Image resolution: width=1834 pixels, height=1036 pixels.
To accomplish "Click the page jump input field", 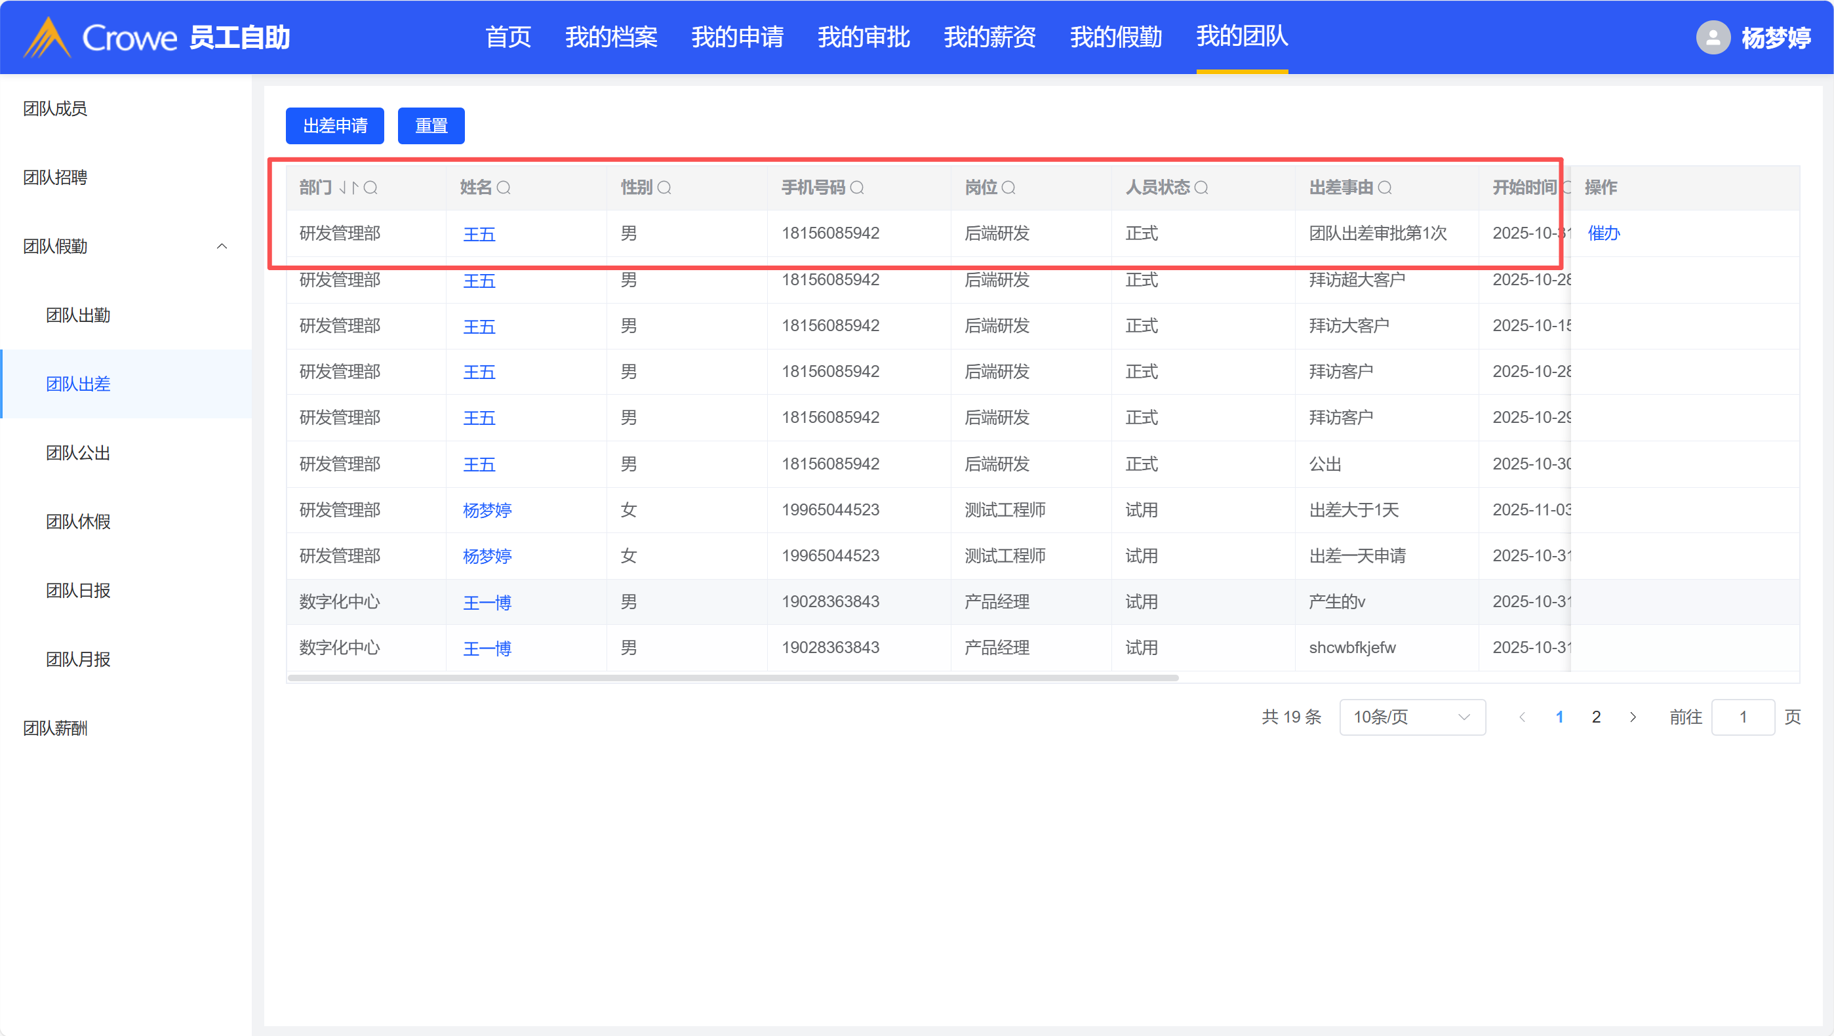I will pos(1742,717).
